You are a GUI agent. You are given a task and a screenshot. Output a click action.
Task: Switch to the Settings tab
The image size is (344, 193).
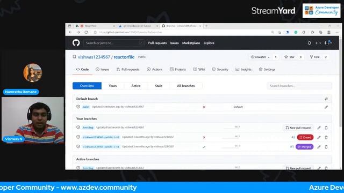[267, 69]
